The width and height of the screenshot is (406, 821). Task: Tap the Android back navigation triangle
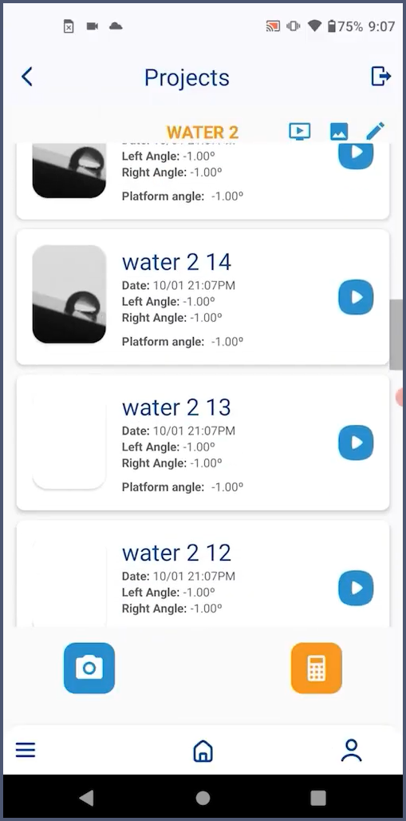pyautogui.click(x=86, y=797)
